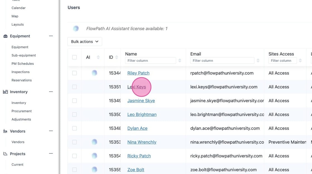Go to PM Schedules page
312x174 pixels.
23,64
